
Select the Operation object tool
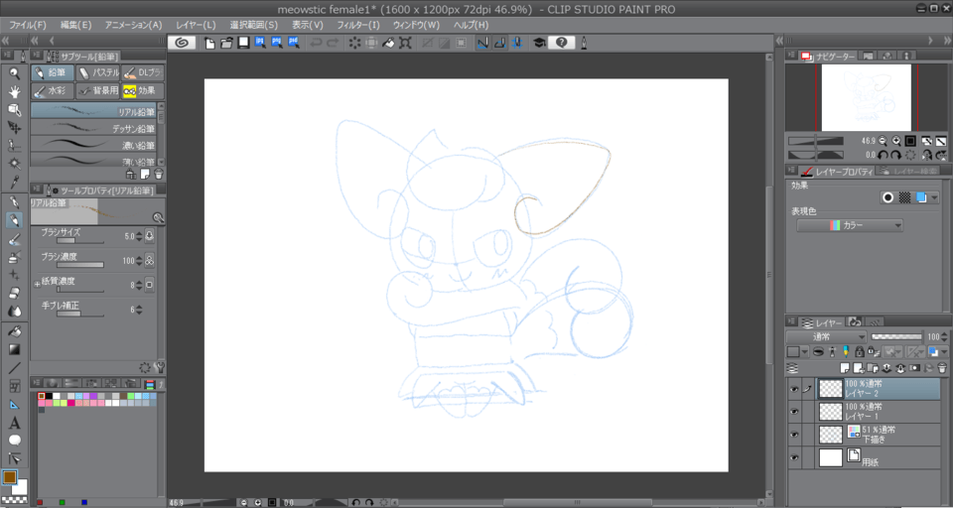coord(15,109)
